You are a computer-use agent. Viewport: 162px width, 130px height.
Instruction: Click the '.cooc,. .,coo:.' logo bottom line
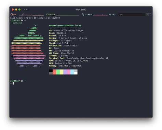29,66
